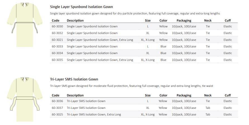This screenshot has width=249, height=125.
Task: Click the Single Layer Spunbond gown illustration
Action: pos(25,25)
